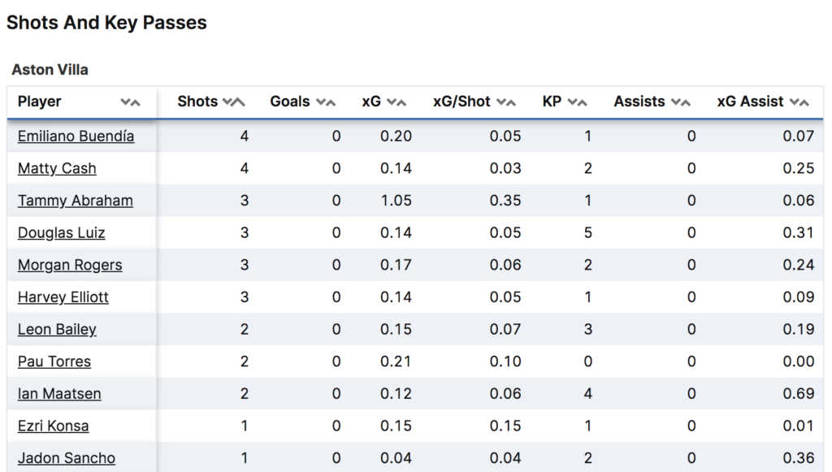Open Matty Cash player page
The width and height of the screenshot is (832, 472).
click(57, 168)
